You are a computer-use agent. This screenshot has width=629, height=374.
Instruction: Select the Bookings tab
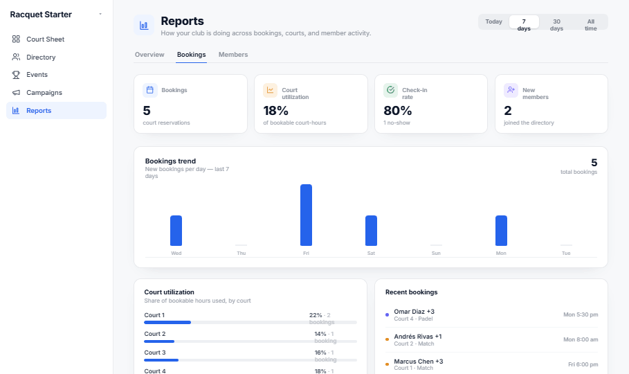tap(192, 55)
